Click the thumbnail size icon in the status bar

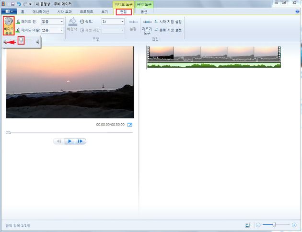(x=248, y=225)
